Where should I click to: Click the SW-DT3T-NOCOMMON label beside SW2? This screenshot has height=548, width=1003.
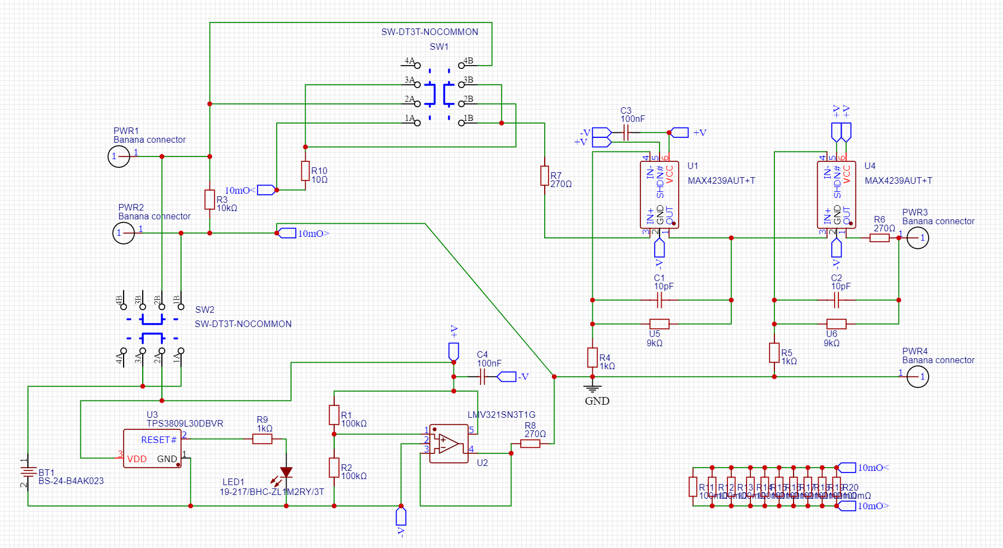[243, 324]
